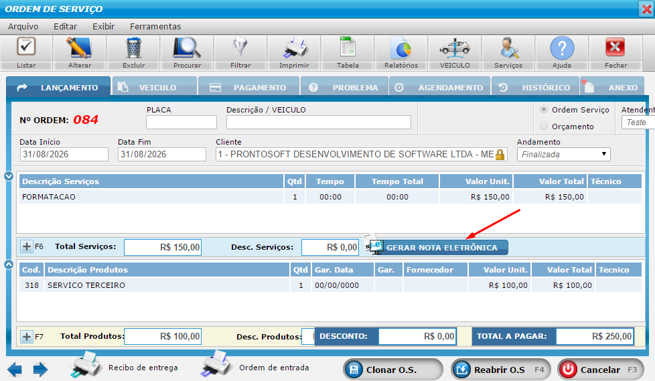Switch to the LANÇAMENTO tab

coord(58,87)
